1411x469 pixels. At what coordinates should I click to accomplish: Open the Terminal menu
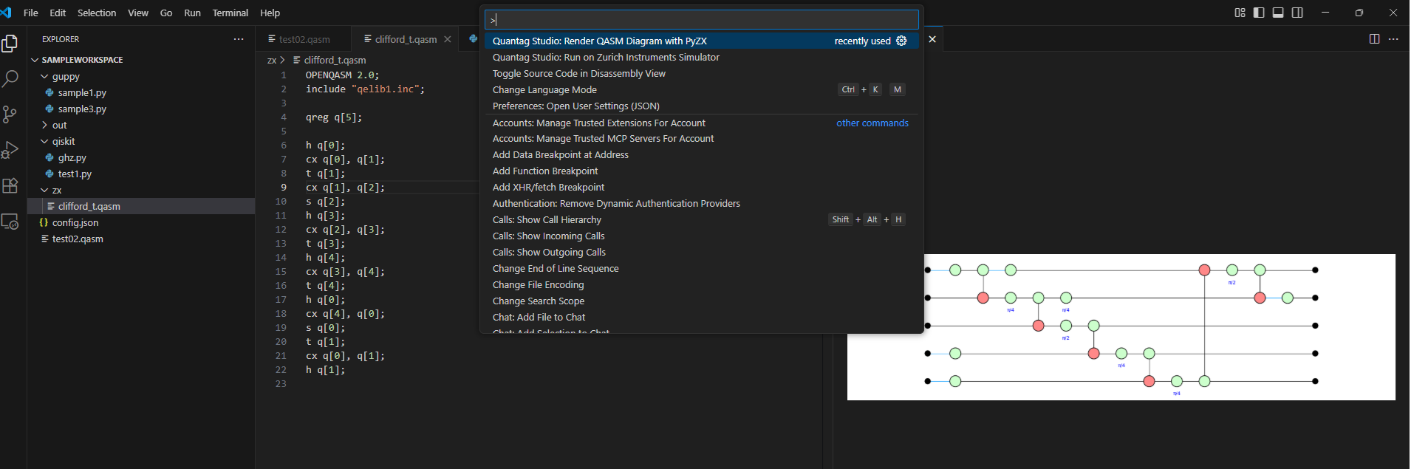[x=230, y=13]
